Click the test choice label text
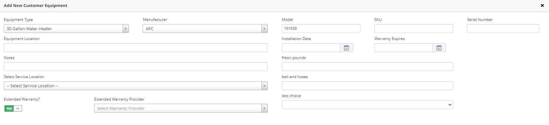 [291, 96]
